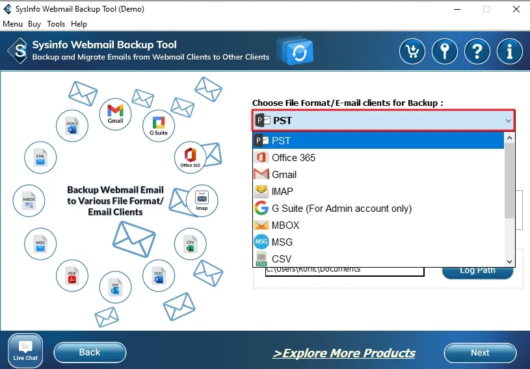Open the info about icon
This screenshot has width=530, height=369.
click(x=509, y=51)
